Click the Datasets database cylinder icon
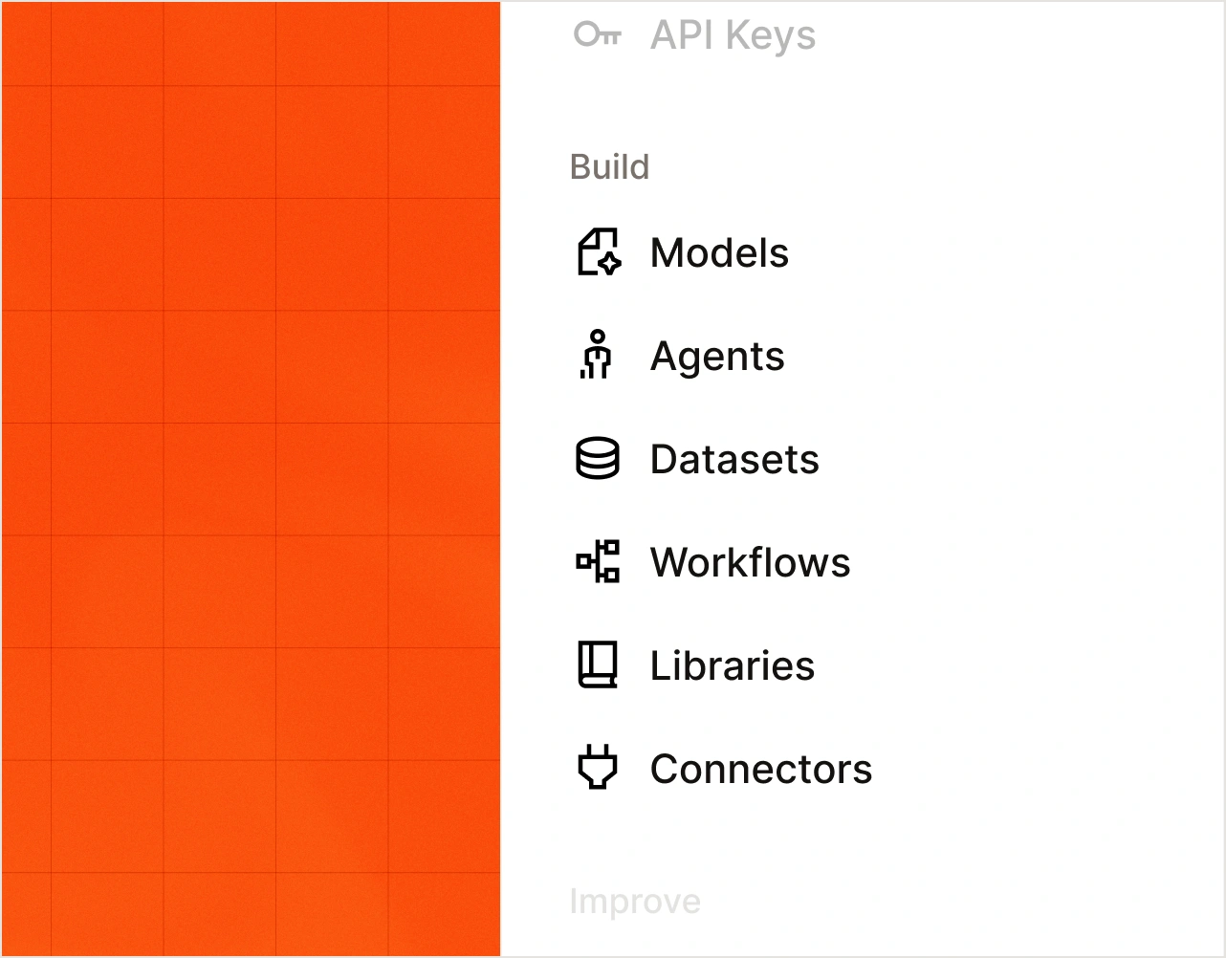 pos(598,459)
